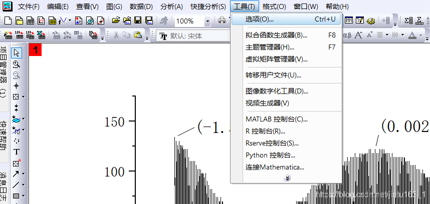The height and width of the screenshot is (204, 430).
Task: Click the Copy icon
Action: [x=126, y=35]
